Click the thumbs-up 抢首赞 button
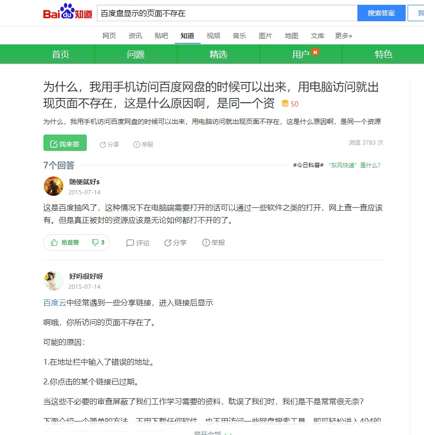 (x=65, y=243)
